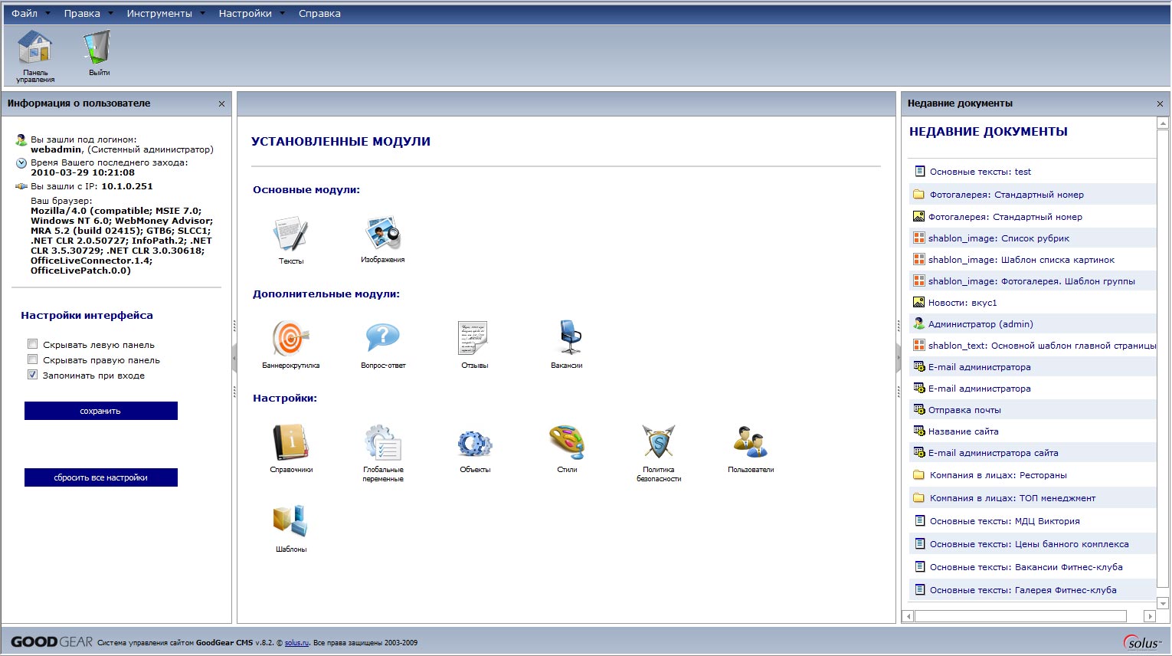1172x656 pixels.
Task: Open the Шаблоны settings icon
Action: point(291,528)
